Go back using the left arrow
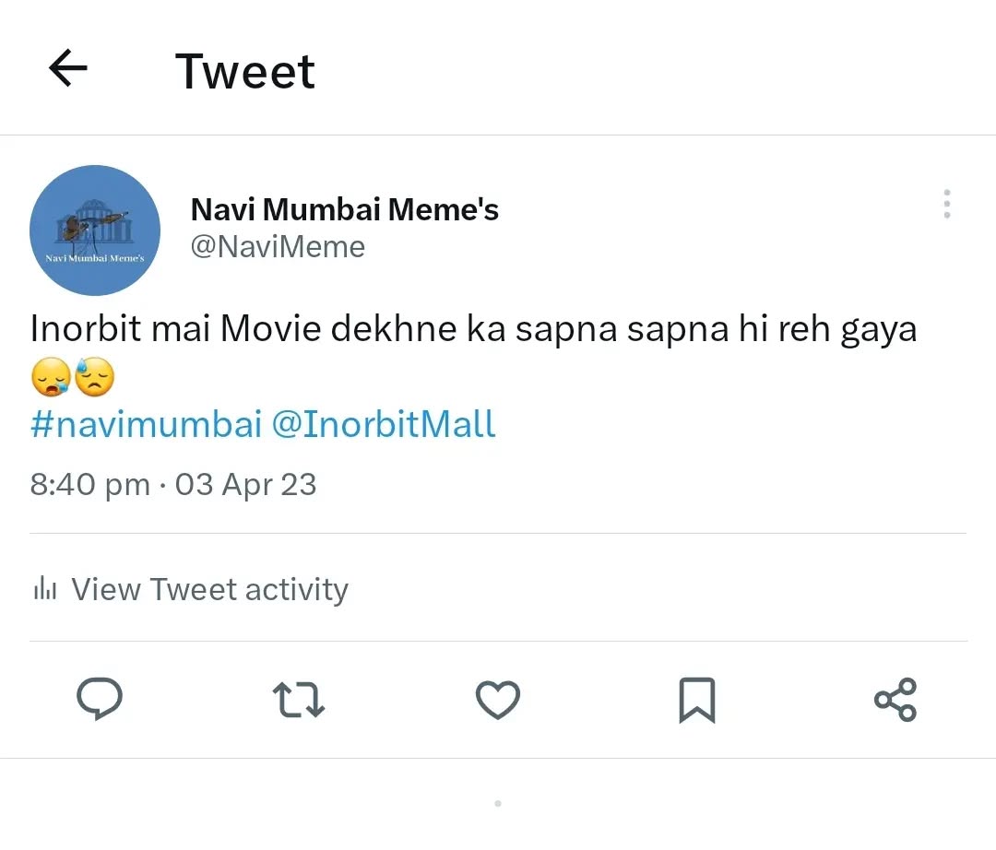 pyautogui.click(x=67, y=68)
